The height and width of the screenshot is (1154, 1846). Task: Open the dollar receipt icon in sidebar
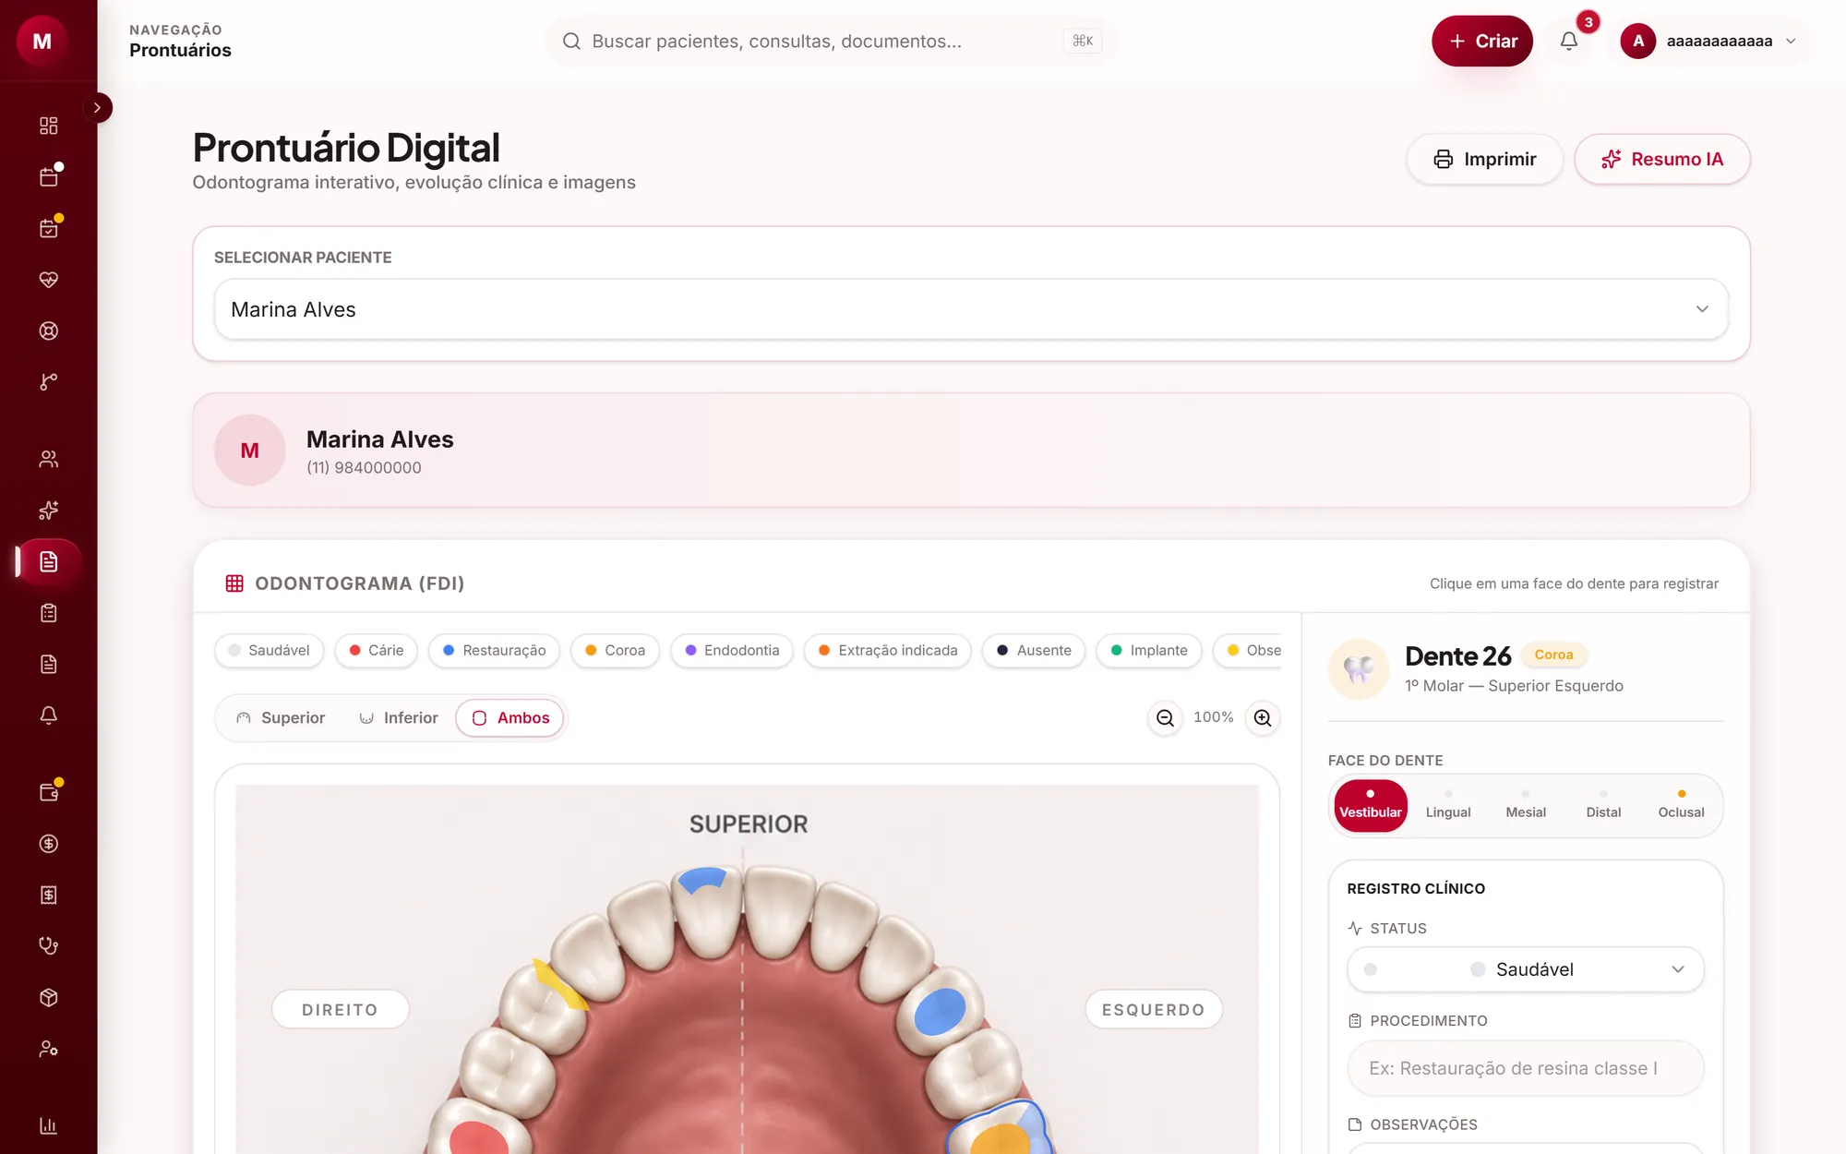(x=49, y=895)
